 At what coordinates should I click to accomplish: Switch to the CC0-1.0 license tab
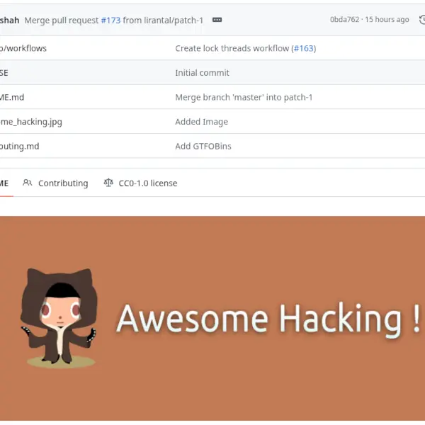(140, 183)
